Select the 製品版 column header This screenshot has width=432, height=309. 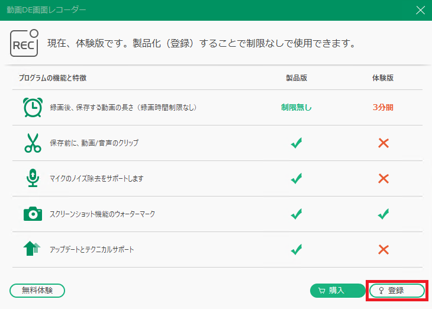pos(296,78)
